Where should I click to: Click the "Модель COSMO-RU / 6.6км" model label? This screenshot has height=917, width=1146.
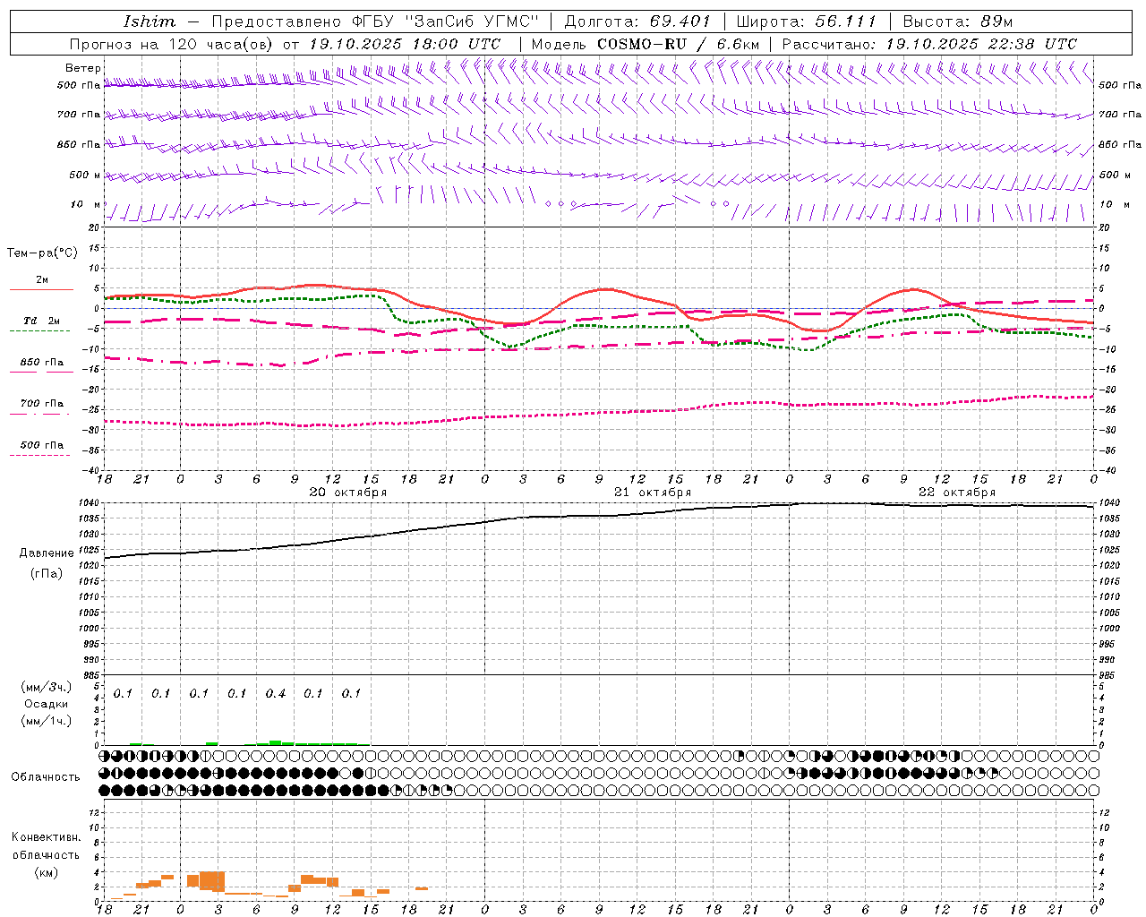point(646,44)
